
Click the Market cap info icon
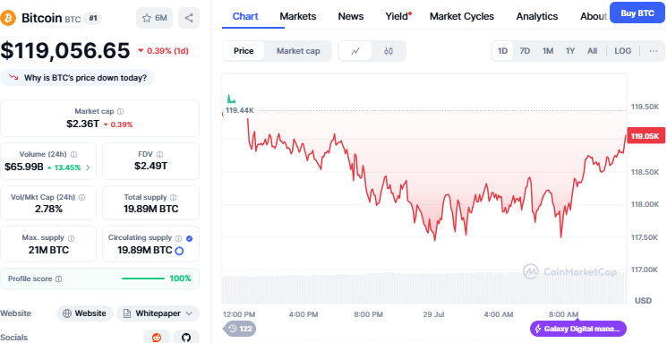click(x=120, y=111)
